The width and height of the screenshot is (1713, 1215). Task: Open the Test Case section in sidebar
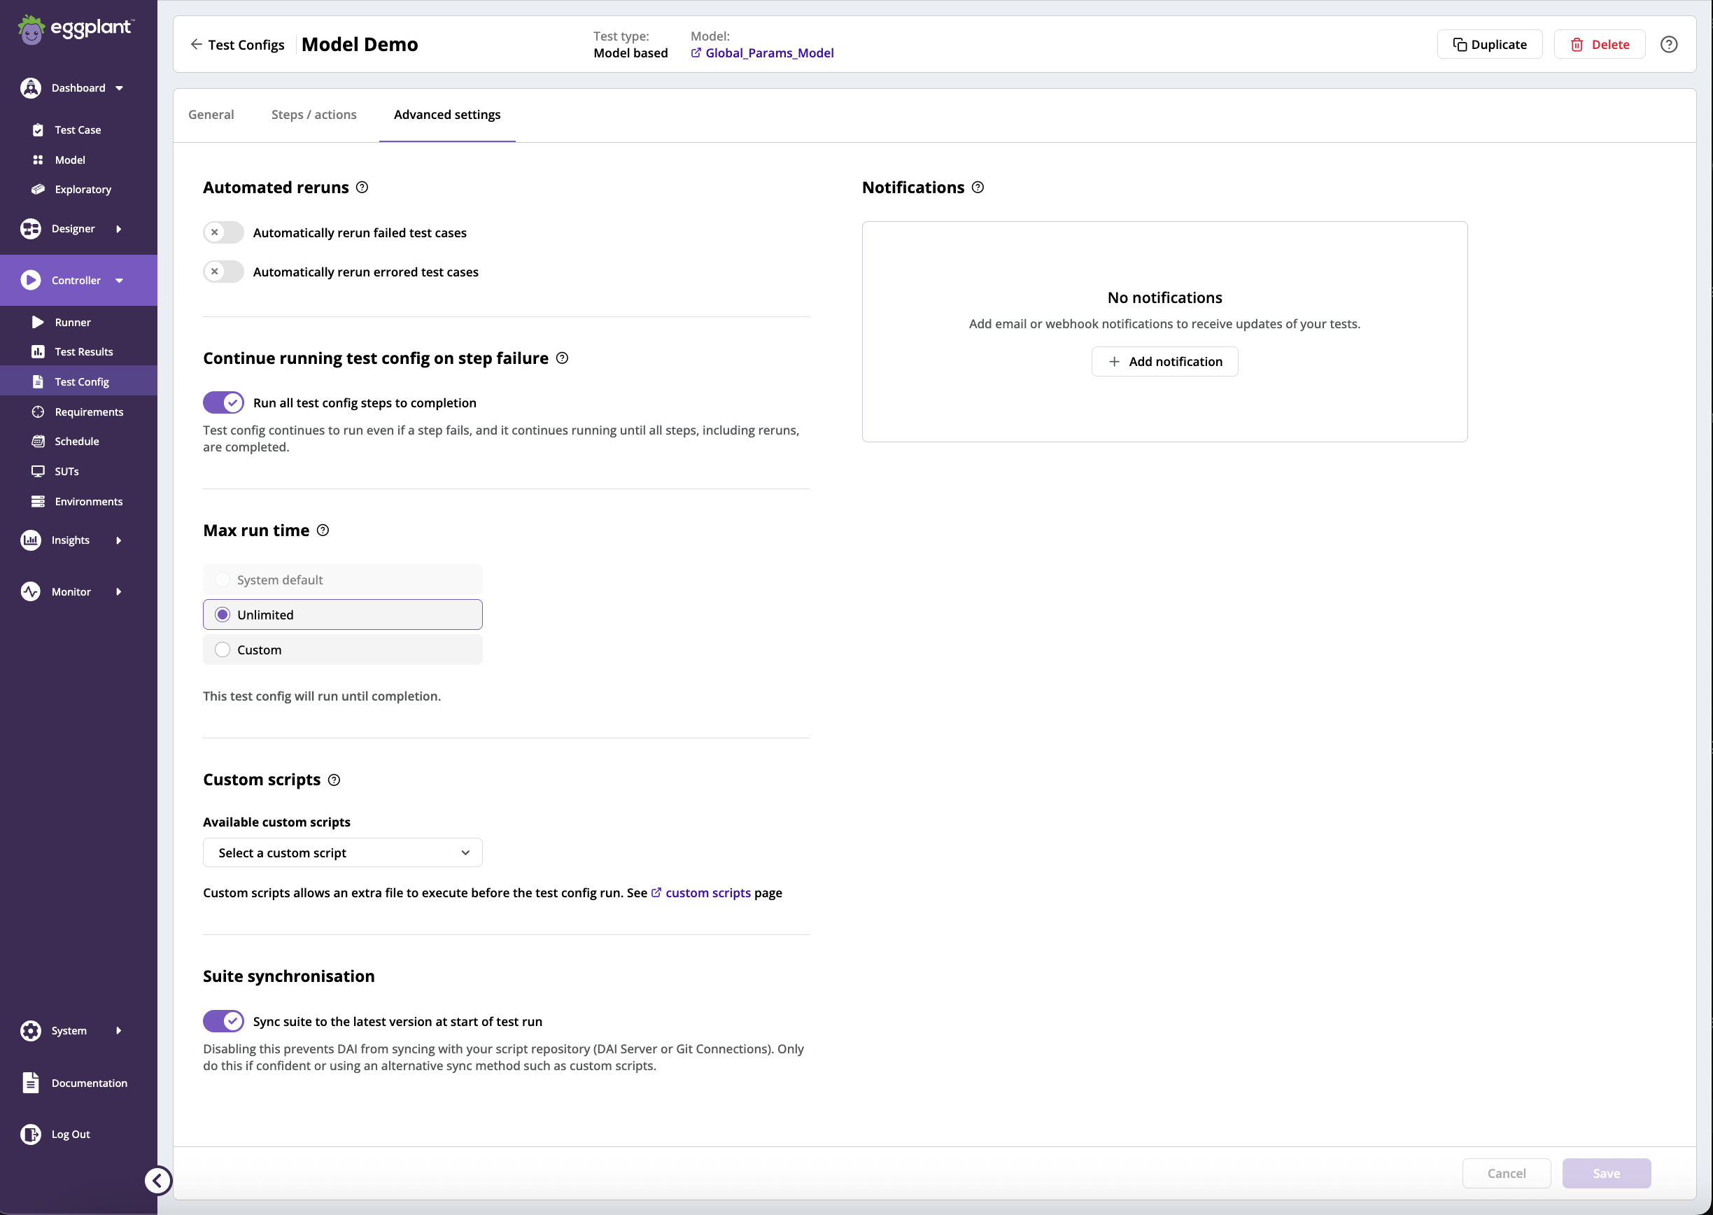coord(77,129)
